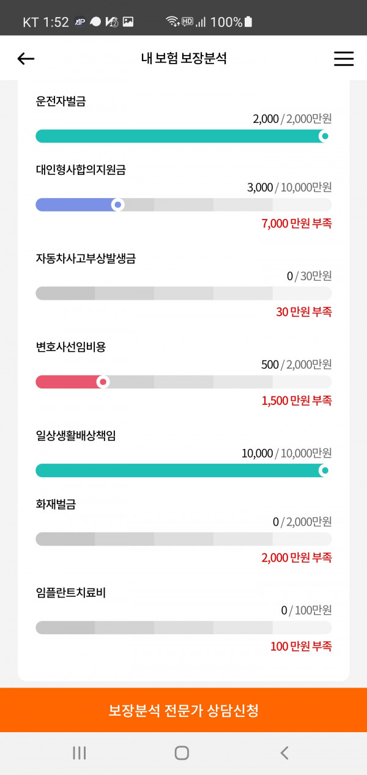Select the 자동차사고부상발생금 item label

point(86,258)
